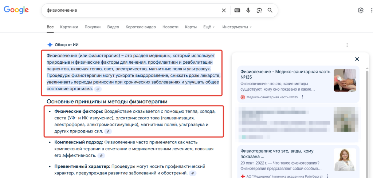Image resolution: width=373 pixels, height=178 pixels.
Task: Open three-dot menu beside АО "Медицина" source
Action: 327,176
